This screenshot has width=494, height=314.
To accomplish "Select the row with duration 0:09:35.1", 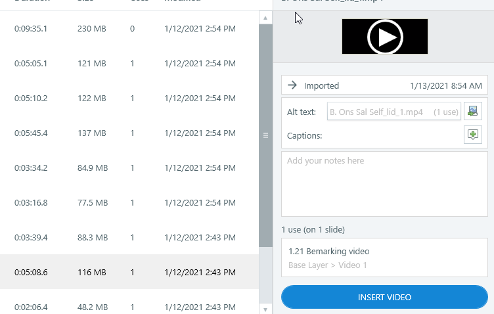I will point(129,29).
